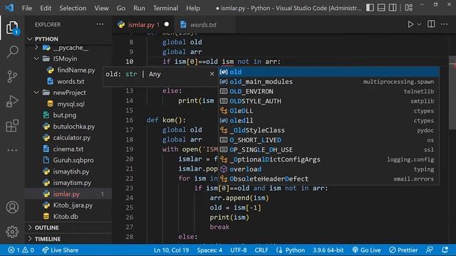Click the VS Code logo icon
Screen dimensions: 456x256
click(x=9, y=8)
